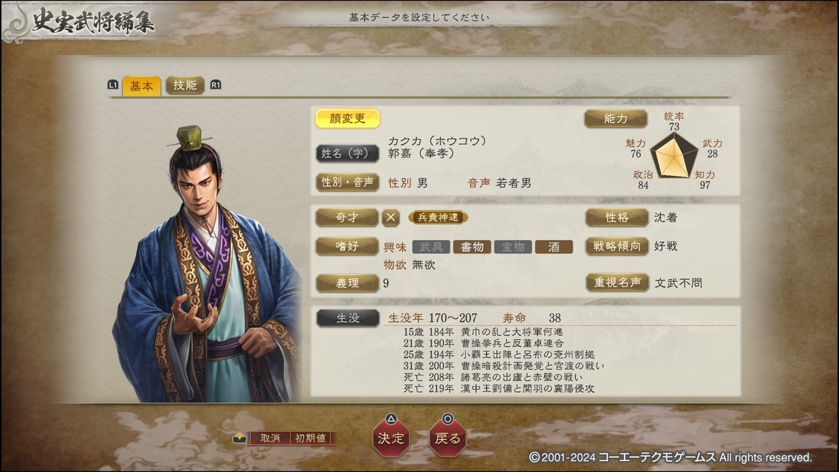Click the 郭嘉 character portrait
The image size is (839, 472).
206,264
